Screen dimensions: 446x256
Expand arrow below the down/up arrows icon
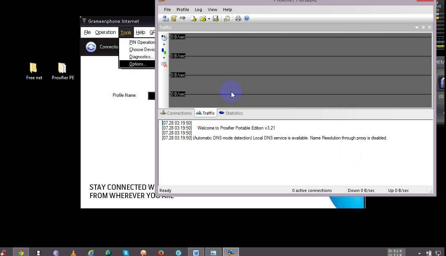[164, 58]
